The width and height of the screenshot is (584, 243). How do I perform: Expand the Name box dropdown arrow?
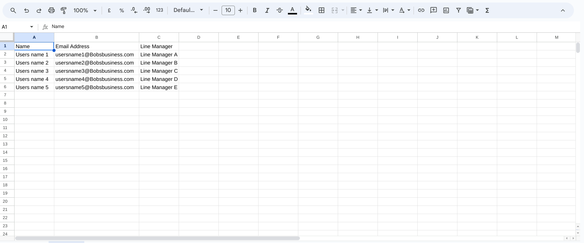click(32, 27)
